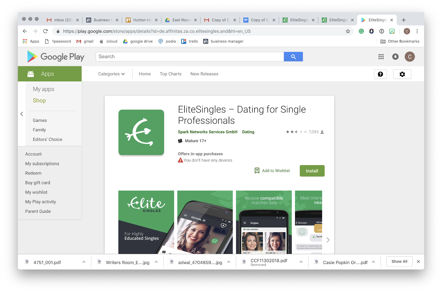Image resolution: width=442 pixels, height=293 pixels.
Task: Open My apps in sidebar
Action: pyautogui.click(x=43, y=89)
